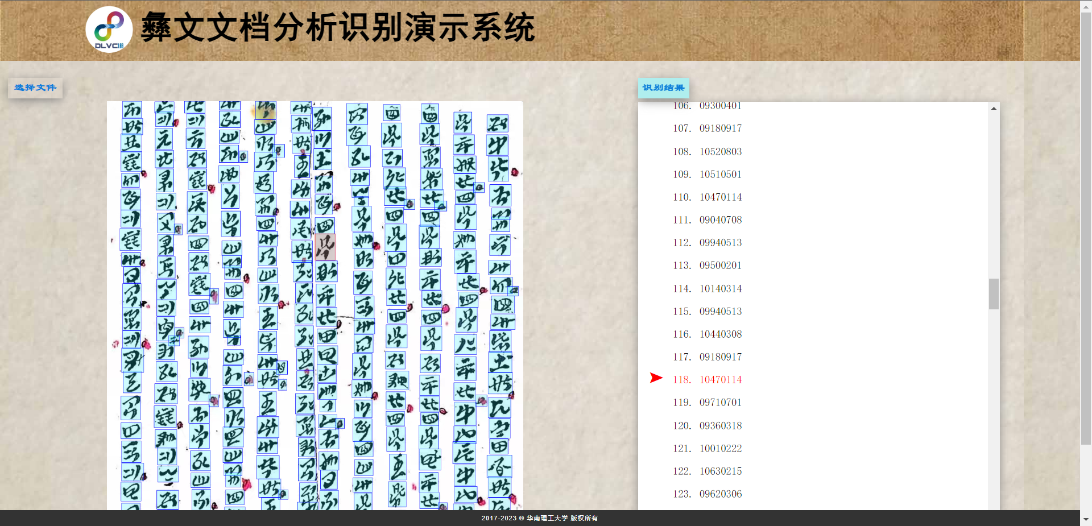Click the red arrow beside result 118
The image size is (1092, 526).
click(x=656, y=378)
